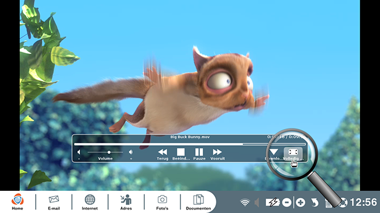Pause the video with the Pauze button

pos(199,154)
